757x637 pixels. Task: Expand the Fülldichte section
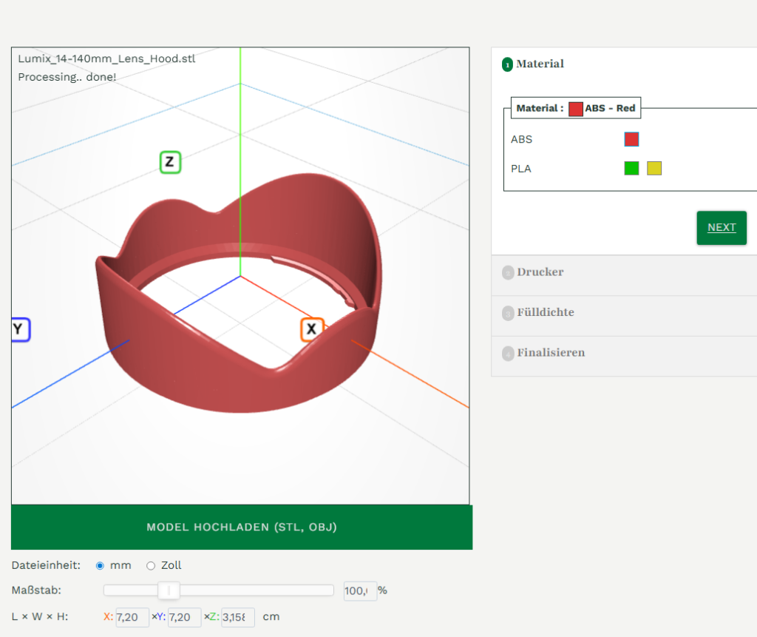(545, 313)
